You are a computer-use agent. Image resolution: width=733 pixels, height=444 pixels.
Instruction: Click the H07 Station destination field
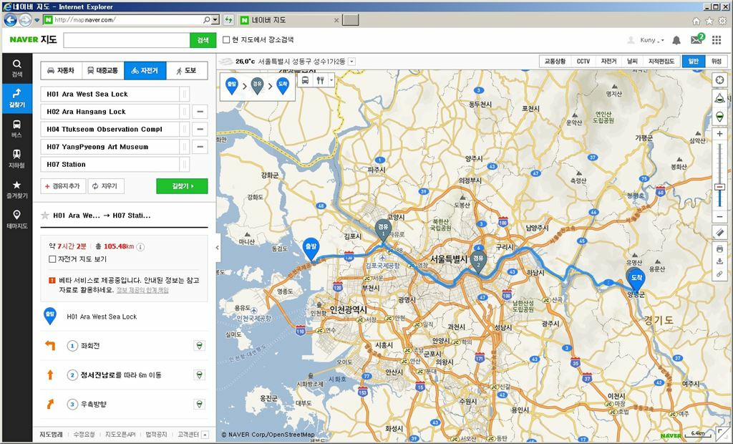tap(110, 164)
